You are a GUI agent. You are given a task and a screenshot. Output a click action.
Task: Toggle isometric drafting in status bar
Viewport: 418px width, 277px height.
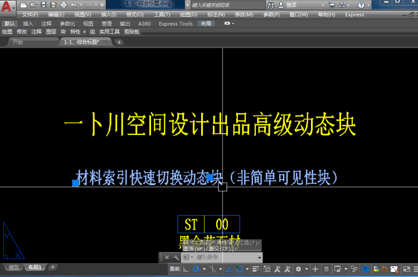click(x=212, y=269)
